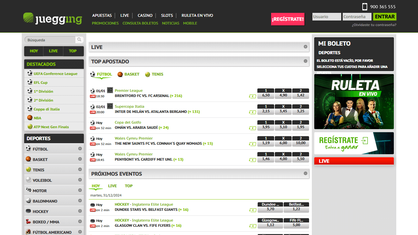Expand the VOLEIBOL sports category
This screenshot has width=418, height=235.
click(x=80, y=180)
